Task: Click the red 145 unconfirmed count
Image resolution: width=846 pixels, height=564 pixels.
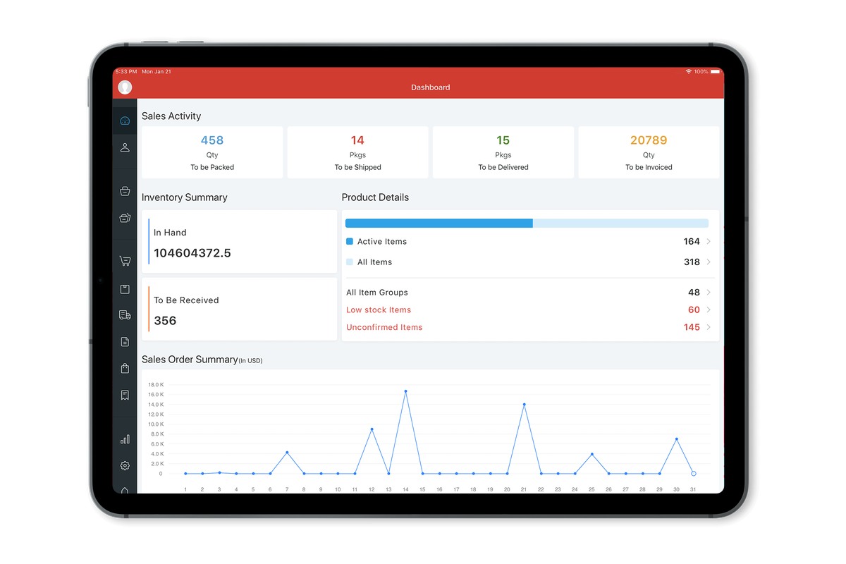Action: click(692, 327)
